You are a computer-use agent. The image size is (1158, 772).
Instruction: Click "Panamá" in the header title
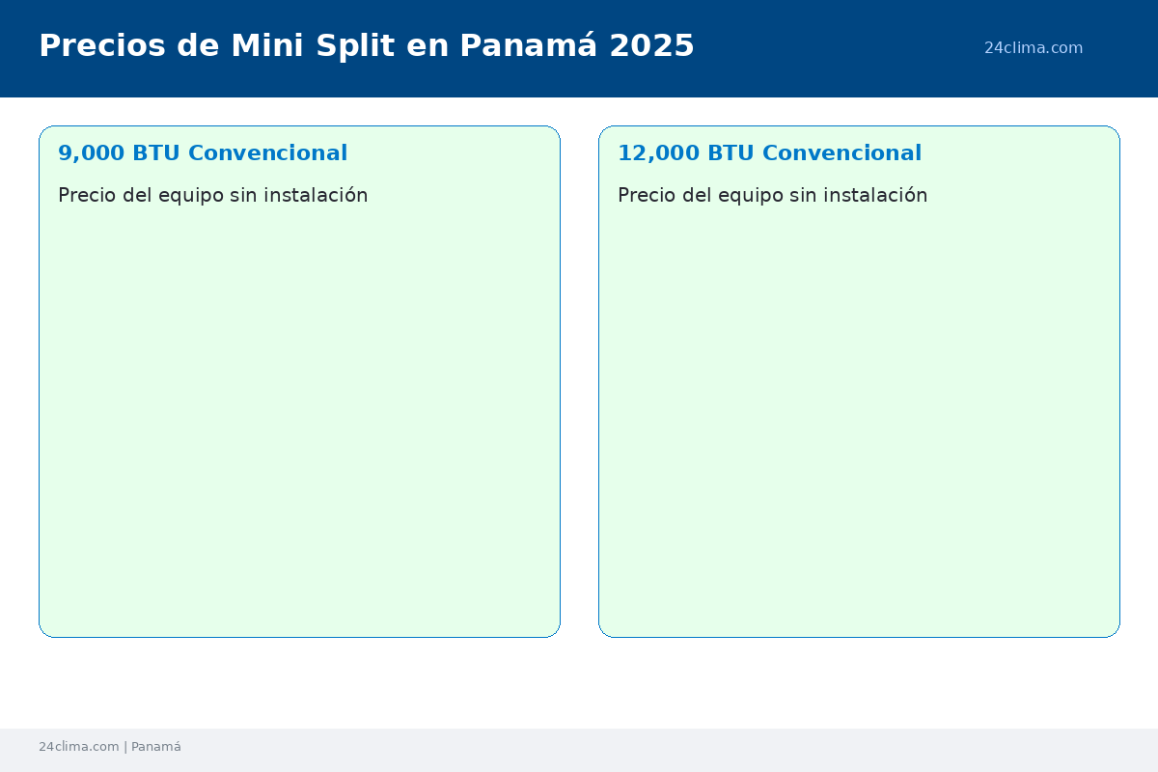pos(528,46)
